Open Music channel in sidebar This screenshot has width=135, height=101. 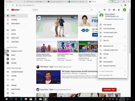tap(16, 55)
